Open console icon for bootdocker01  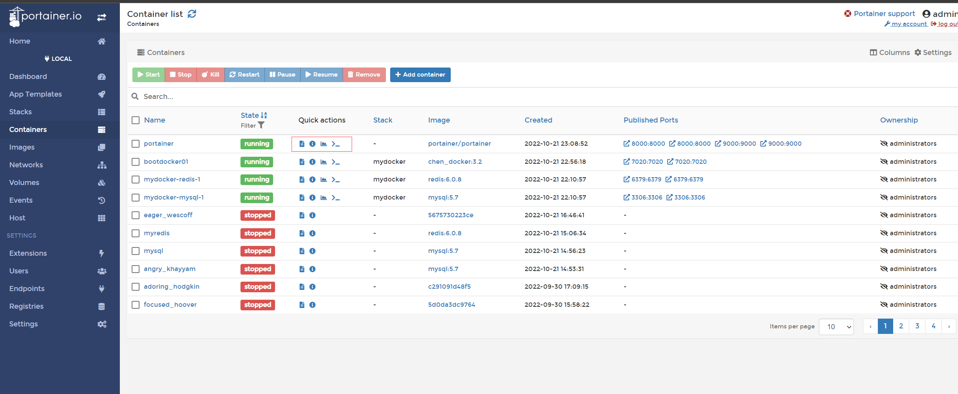pyautogui.click(x=336, y=162)
